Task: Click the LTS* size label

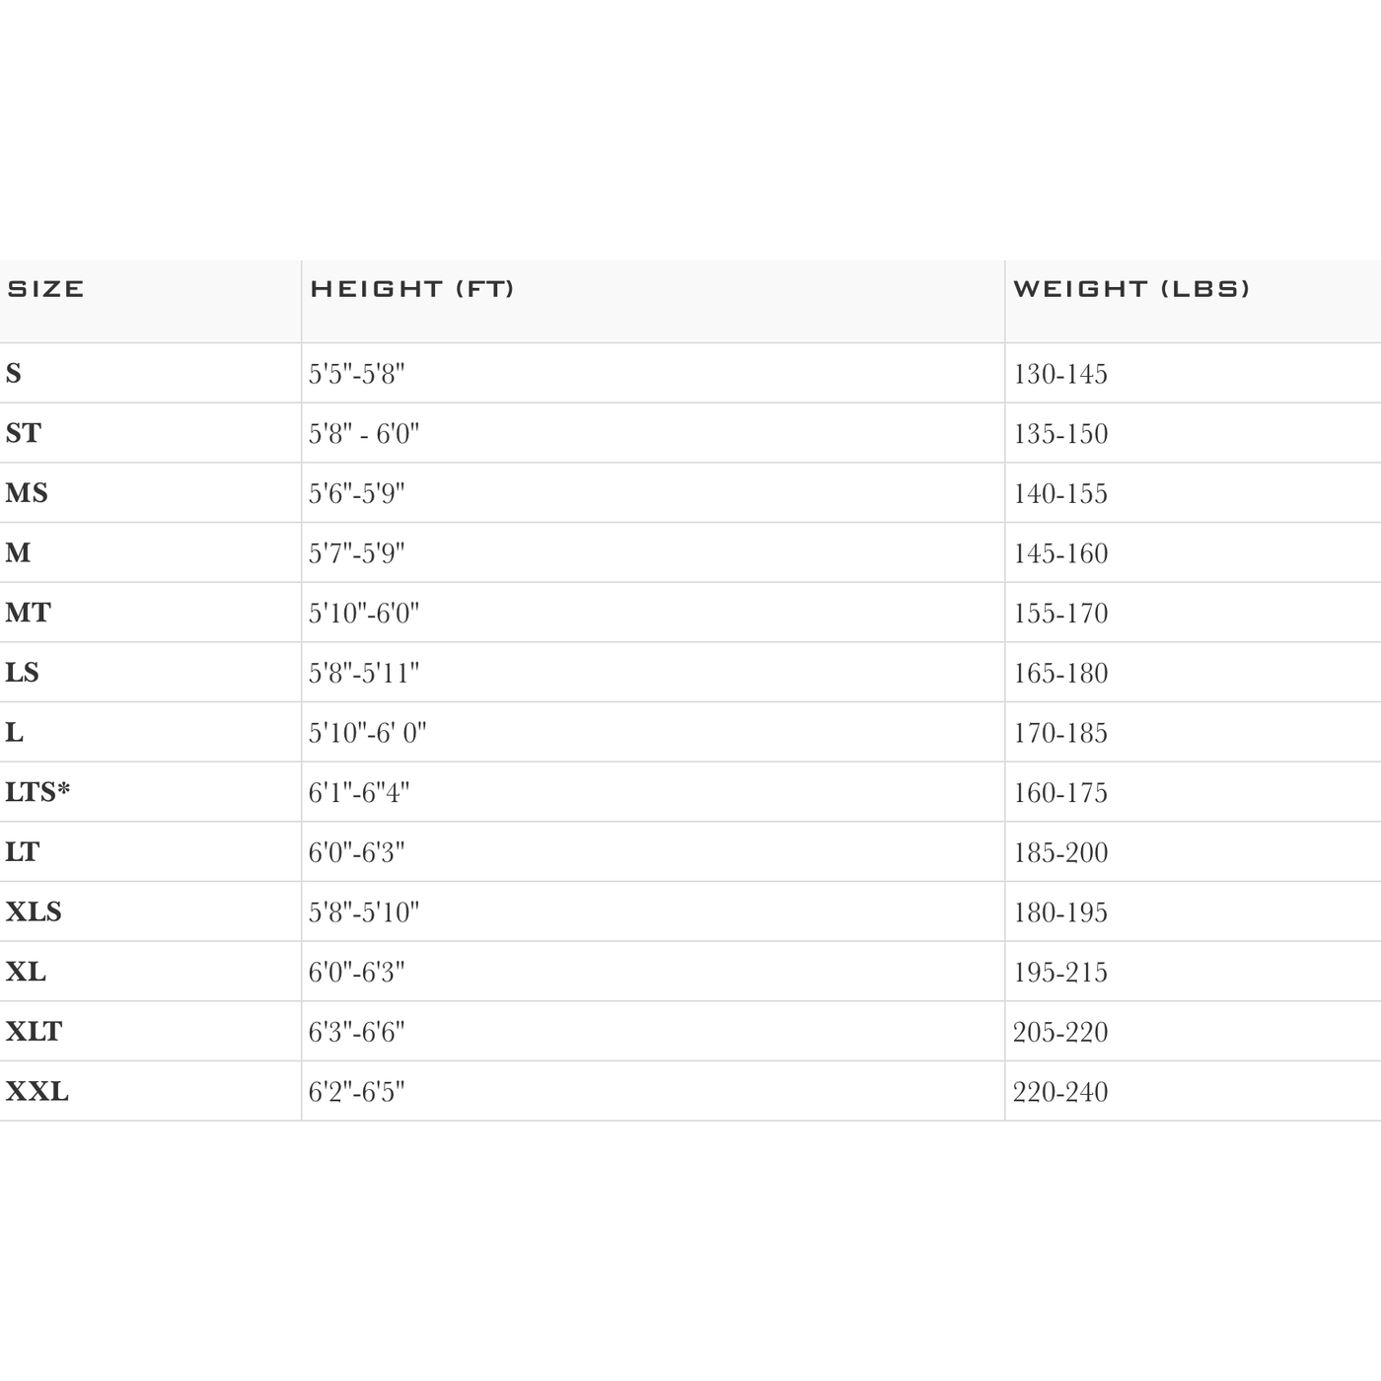Action: coord(38,792)
